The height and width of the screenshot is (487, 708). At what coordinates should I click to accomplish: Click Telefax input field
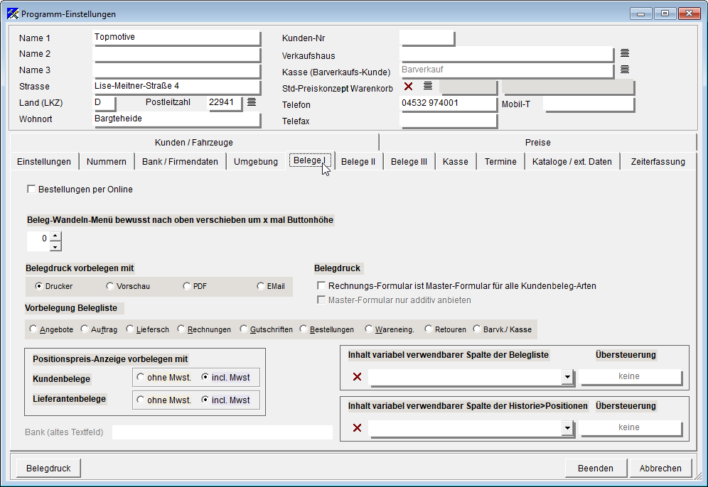pyautogui.click(x=449, y=121)
